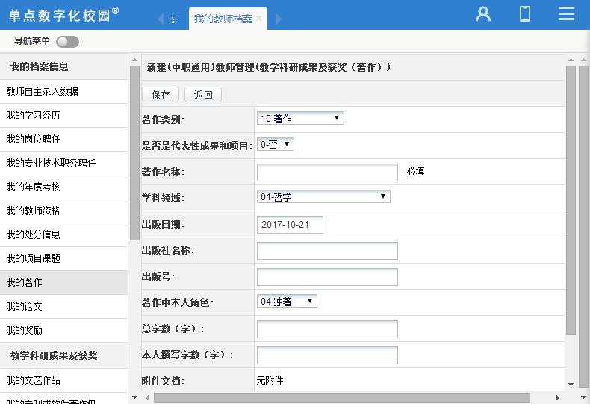Click 我的档案信息 section header
Image resolution: width=590 pixels, height=404 pixels.
click(64, 66)
